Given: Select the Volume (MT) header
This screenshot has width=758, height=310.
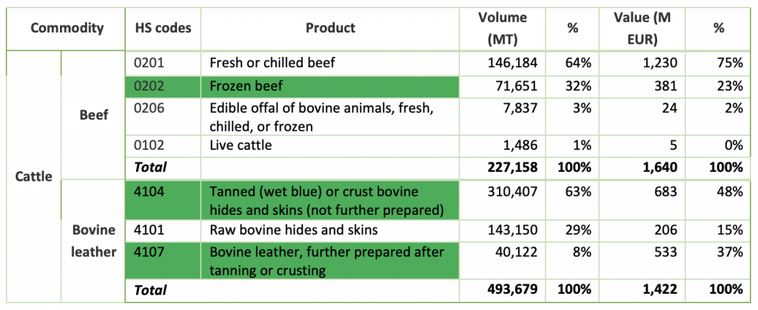Looking at the screenshot, I should click(x=503, y=28).
